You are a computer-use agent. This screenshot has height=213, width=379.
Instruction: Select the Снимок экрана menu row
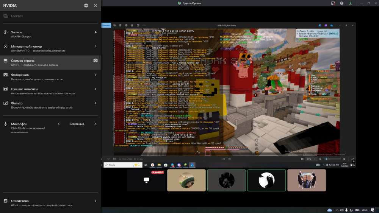50,62
